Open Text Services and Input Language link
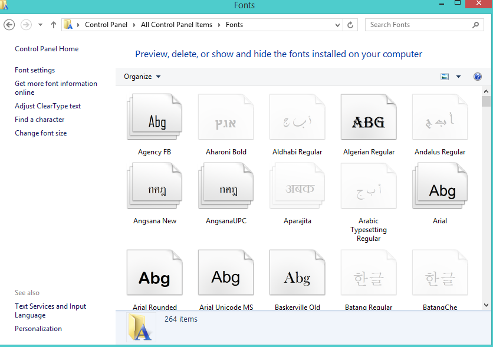This screenshot has height=347, width=493. [x=50, y=310]
